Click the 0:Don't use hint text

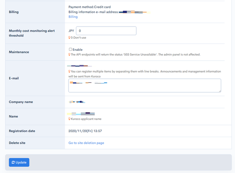pyautogui.click(x=78, y=37)
